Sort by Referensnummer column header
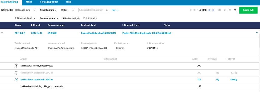Image resolution: width=260 pixels, height=92 pixels. click(x=56, y=25)
